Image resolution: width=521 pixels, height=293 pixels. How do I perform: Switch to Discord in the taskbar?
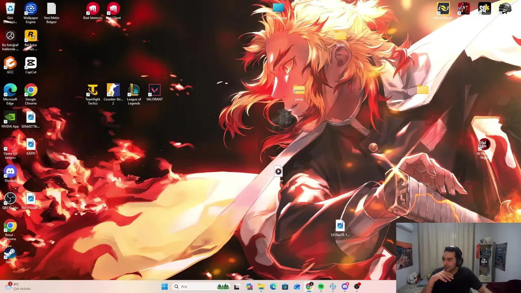click(x=345, y=286)
